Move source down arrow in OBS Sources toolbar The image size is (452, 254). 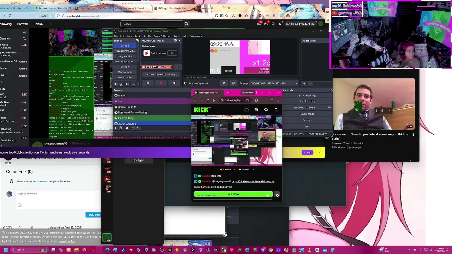[138, 128]
